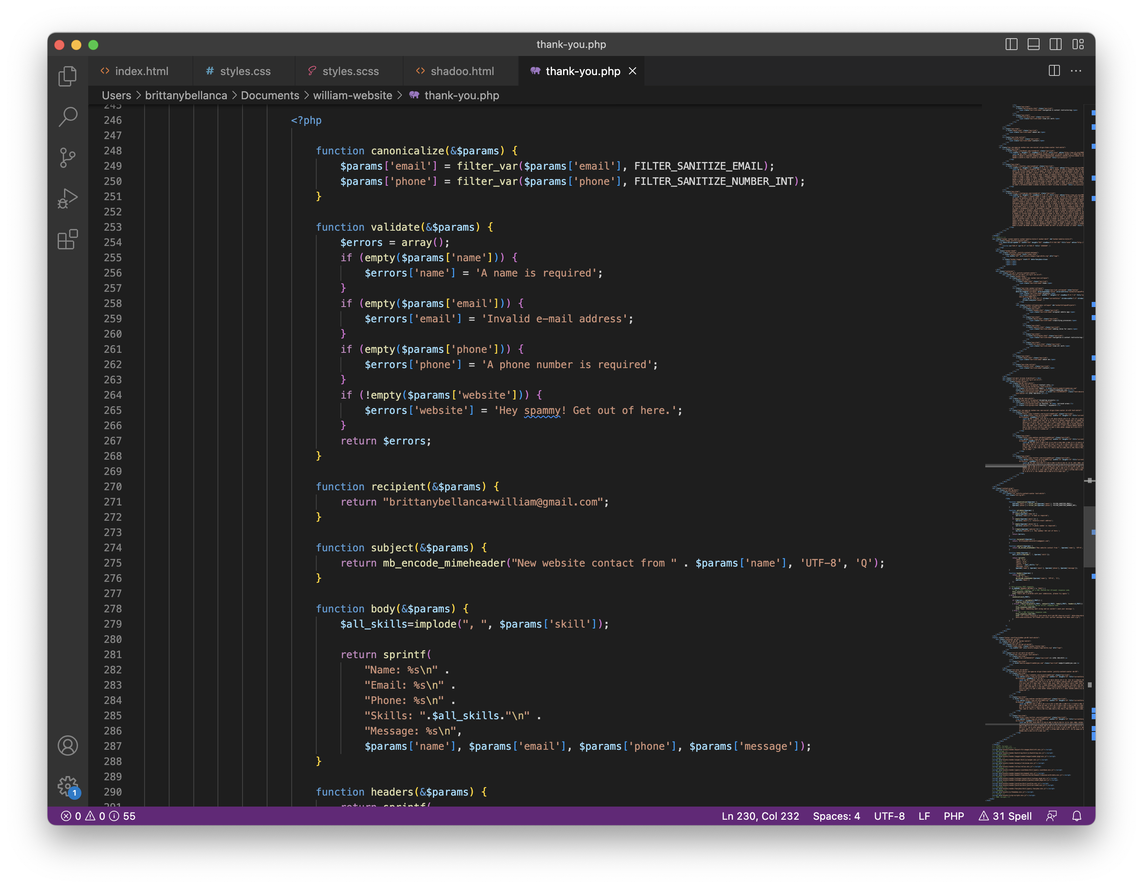Screen dimensions: 1143x888
Task: Click mb_encode_mimeheader call
Action: coord(444,563)
